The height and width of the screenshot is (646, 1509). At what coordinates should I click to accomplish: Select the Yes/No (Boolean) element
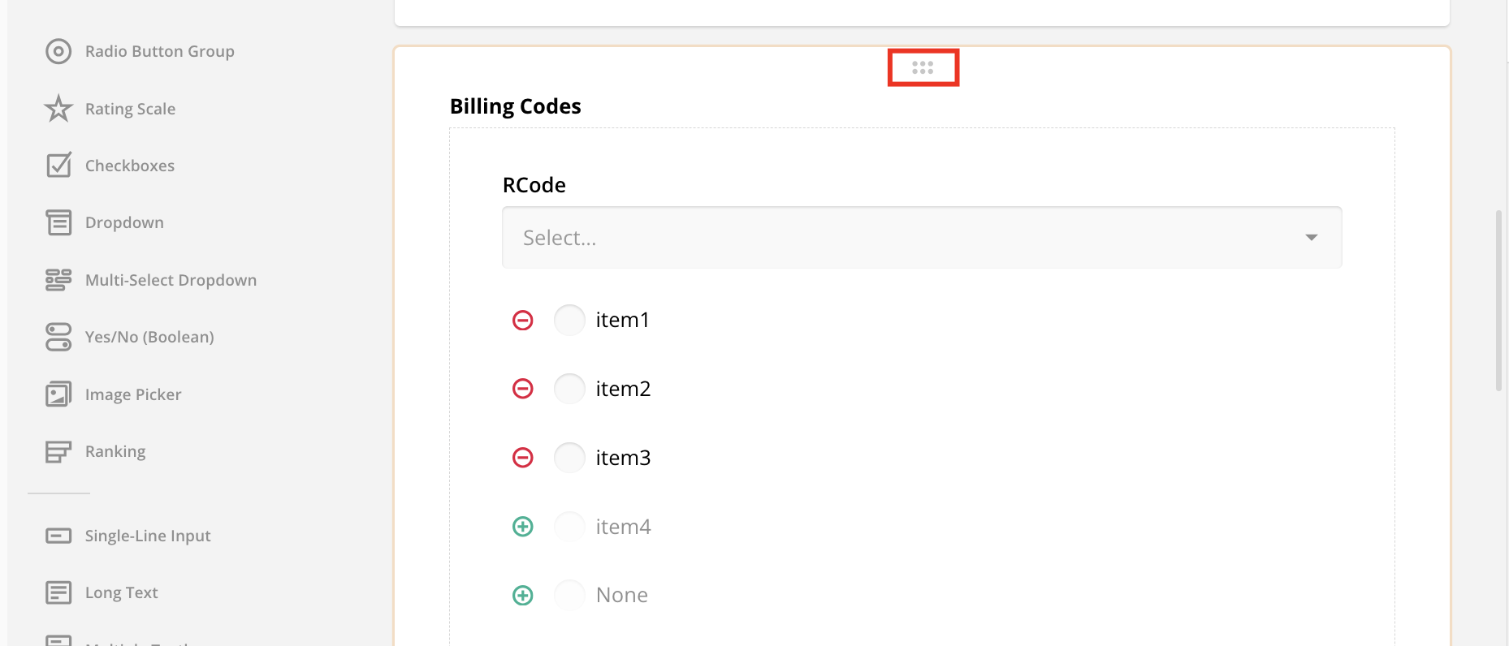pyautogui.click(x=149, y=336)
